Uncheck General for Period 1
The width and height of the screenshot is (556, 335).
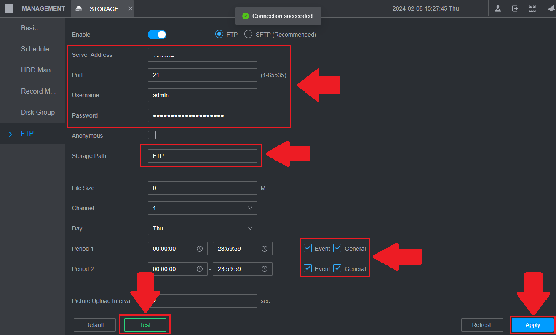337,248
